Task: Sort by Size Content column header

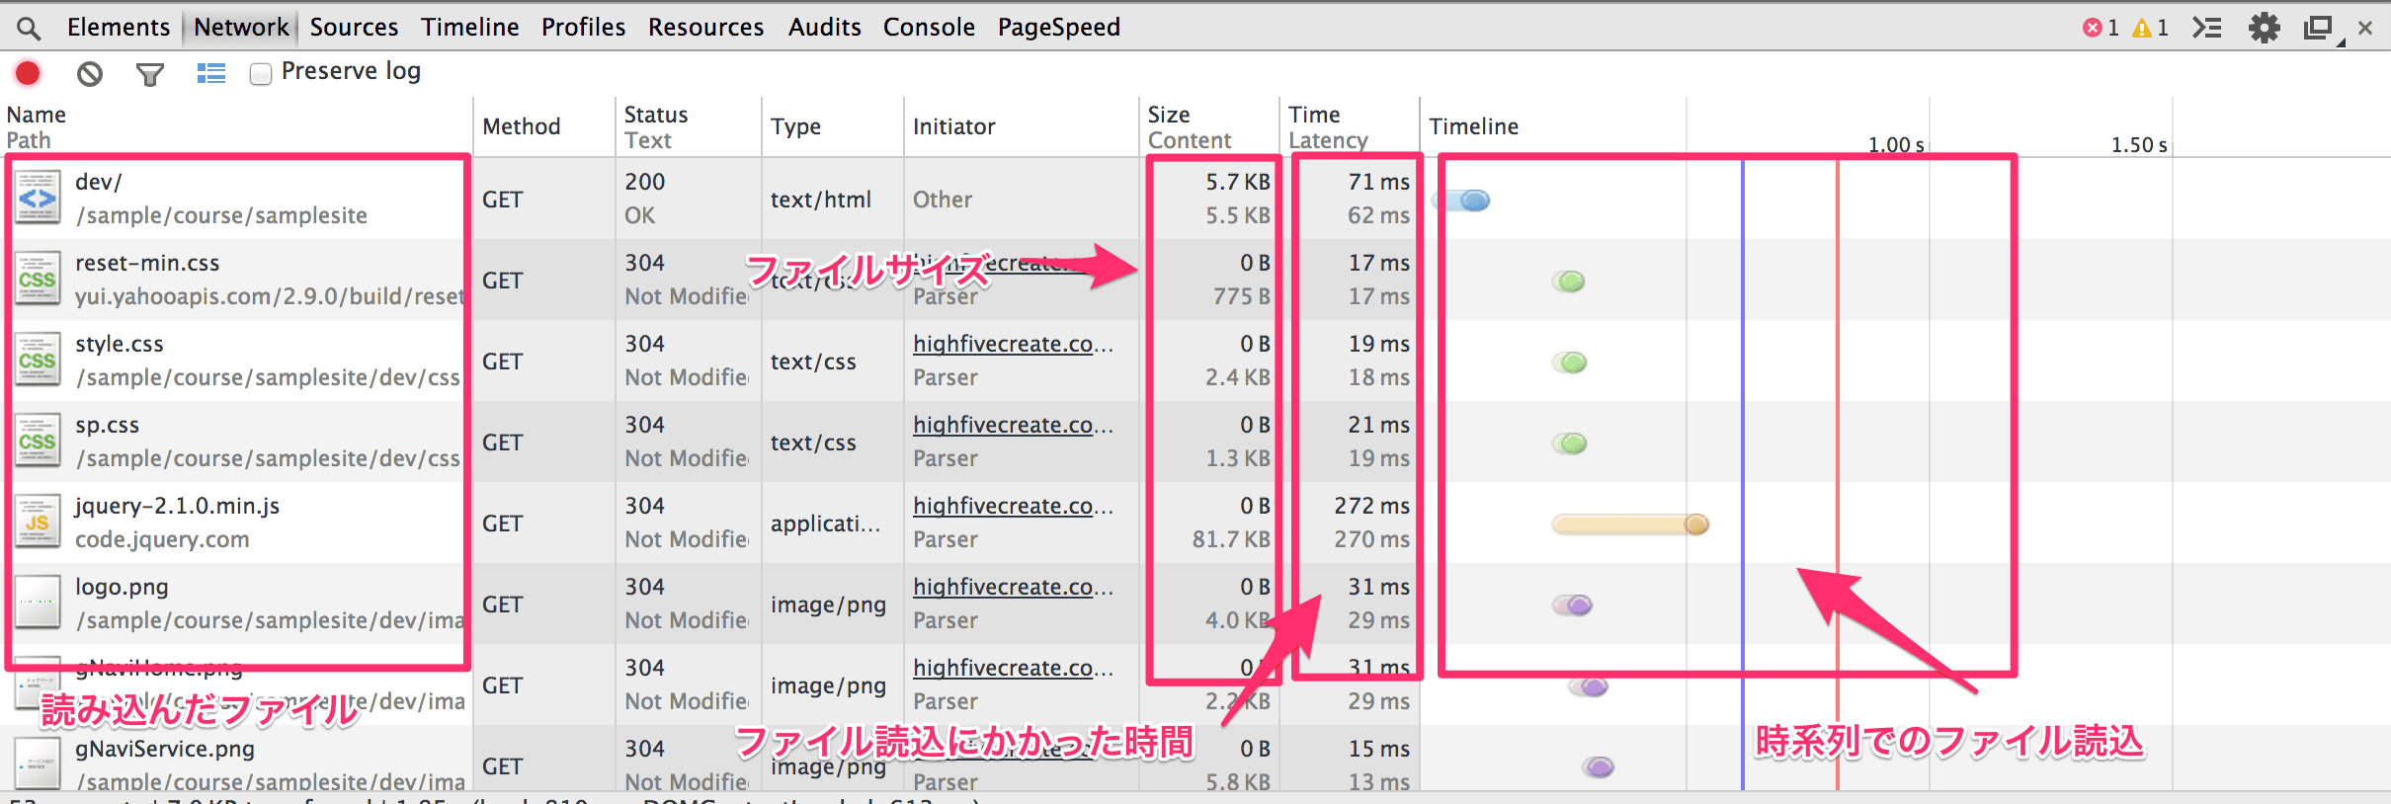Action: tap(1209, 126)
